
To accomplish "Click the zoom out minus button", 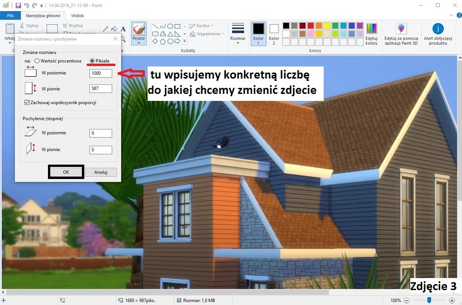I will (x=406, y=300).
